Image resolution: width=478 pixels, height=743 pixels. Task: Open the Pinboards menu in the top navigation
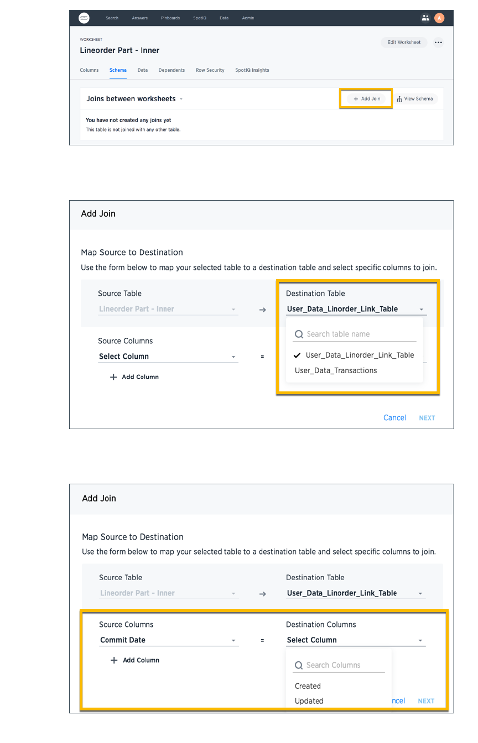170,18
